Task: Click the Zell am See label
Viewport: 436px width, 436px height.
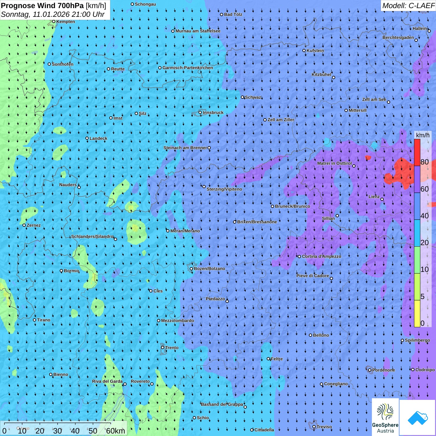Action: coord(374,99)
